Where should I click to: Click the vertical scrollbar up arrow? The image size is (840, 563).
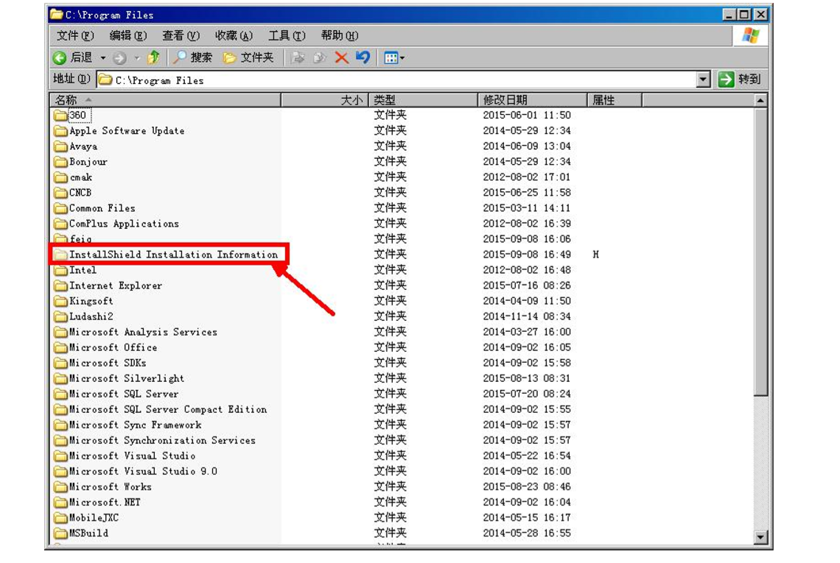[x=760, y=101]
